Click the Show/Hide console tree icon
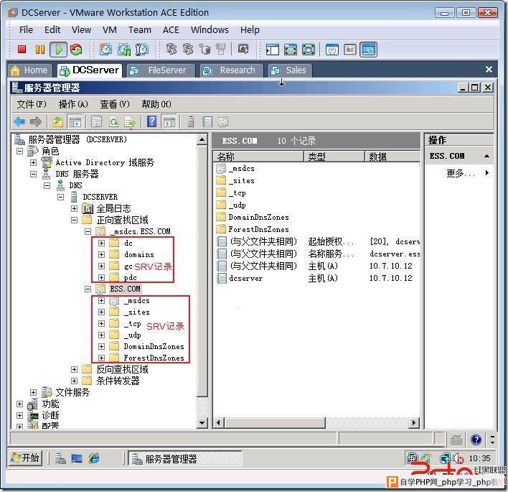The height and width of the screenshot is (492, 508). pos(75,121)
